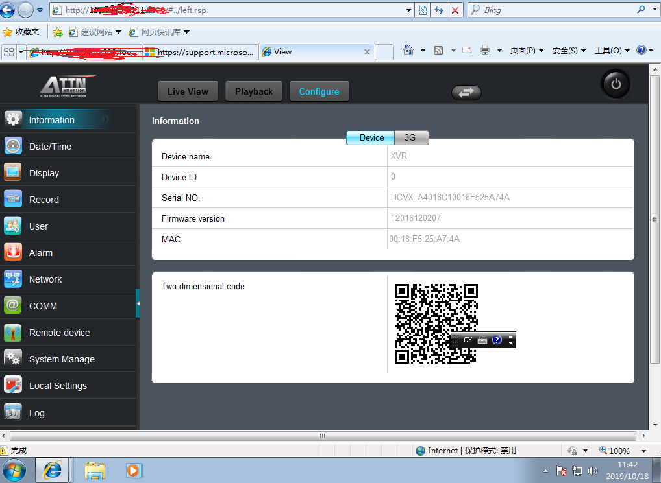Open the User accounts icon

point(13,226)
